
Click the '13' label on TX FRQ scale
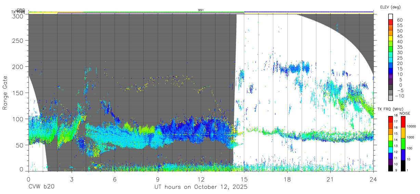tap(396, 146)
